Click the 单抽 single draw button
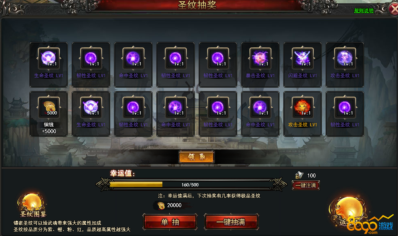 click(x=170, y=222)
